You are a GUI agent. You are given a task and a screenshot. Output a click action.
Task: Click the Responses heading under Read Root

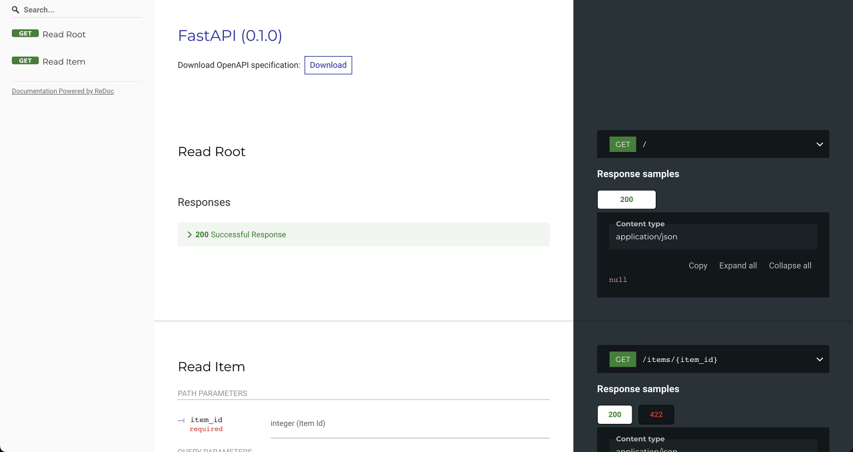point(204,202)
